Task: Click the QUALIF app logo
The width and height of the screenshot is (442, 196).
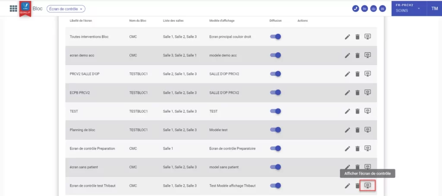Action: 24,9
